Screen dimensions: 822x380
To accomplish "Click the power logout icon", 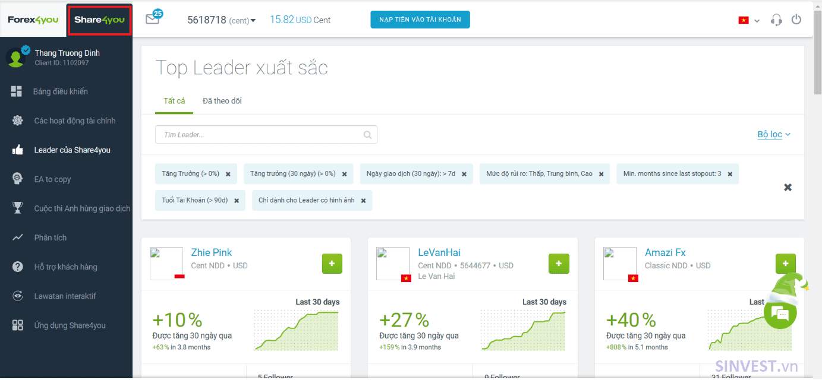I will [796, 20].
